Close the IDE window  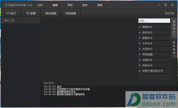[172, 5]
